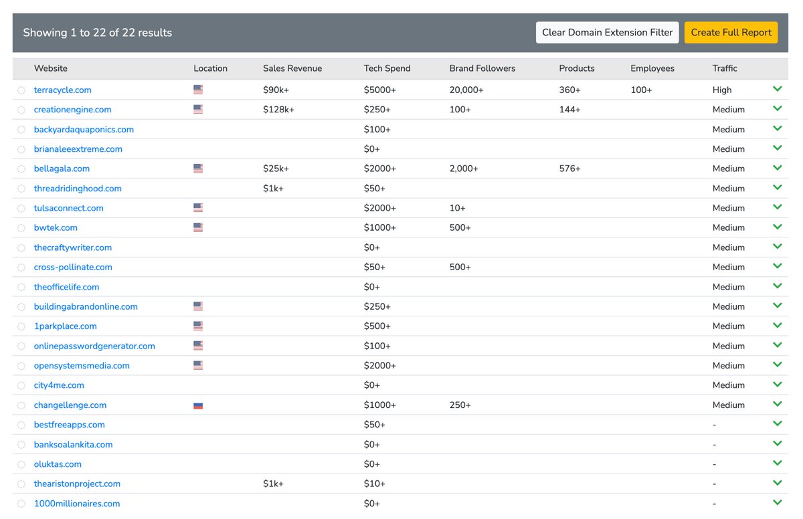This screenshot has width=803, height=519.
Task: Click the flag for onlinepasswordgenerator.com
Action: pyautogui.click(x=198, y=346)
